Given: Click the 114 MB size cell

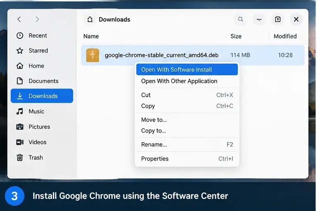Looking at the screenshot, I should tap(240, 55).
